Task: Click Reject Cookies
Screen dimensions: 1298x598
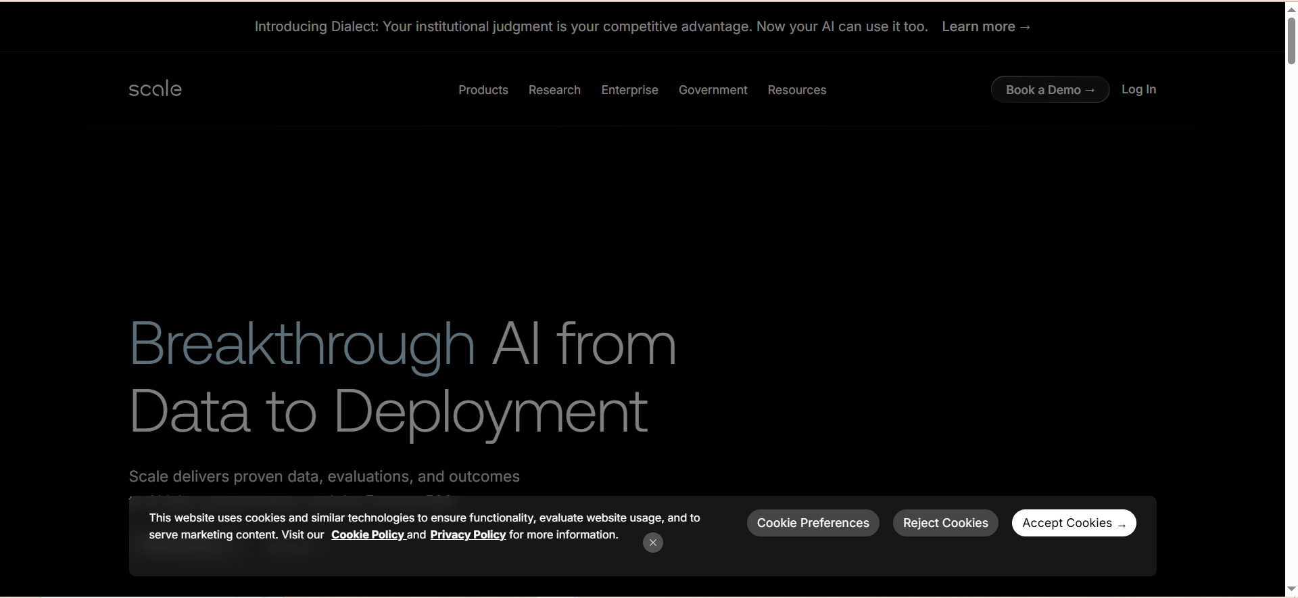Action: click(x=945, y=523)
